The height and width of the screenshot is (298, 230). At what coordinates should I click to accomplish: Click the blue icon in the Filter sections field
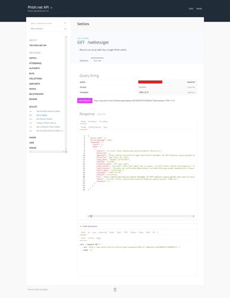point(65,29)
